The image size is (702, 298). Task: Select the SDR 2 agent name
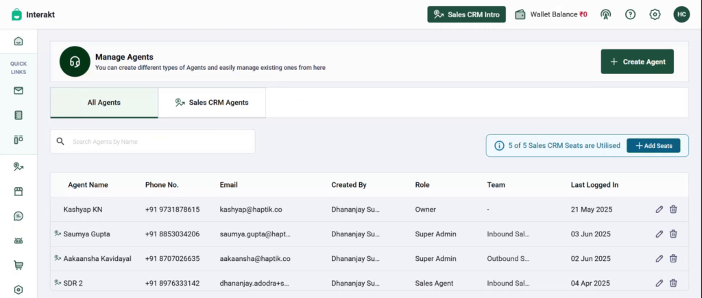[x=73, y=283]
